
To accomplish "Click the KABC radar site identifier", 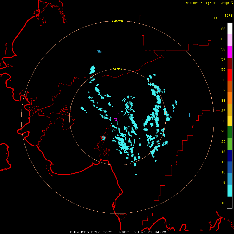I will 125,232.
